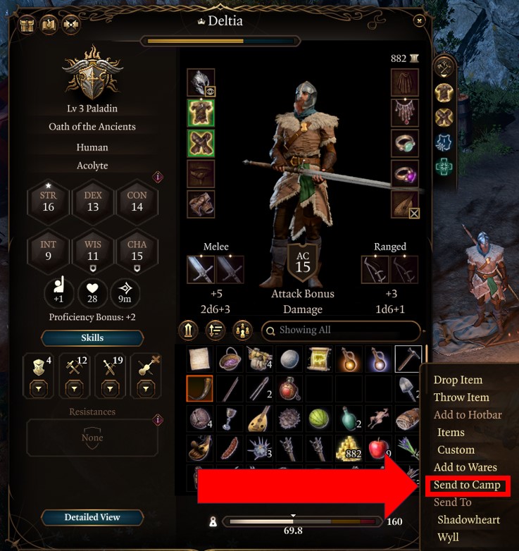This screenshot has height=551, width=519.
Task: Choose Send to Camp menu option
Action: point(467,485)
